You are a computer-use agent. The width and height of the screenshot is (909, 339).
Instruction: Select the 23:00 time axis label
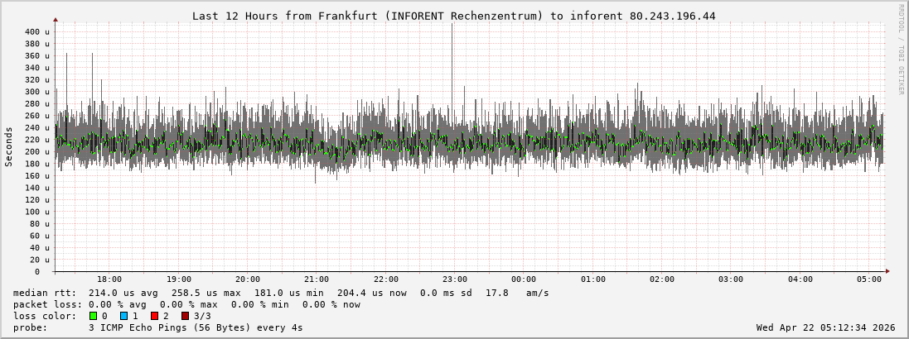[454, 279]
